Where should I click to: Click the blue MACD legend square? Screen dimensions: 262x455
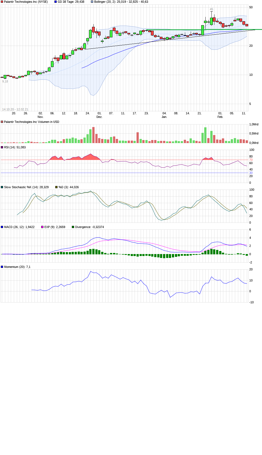tap(2, 227)
